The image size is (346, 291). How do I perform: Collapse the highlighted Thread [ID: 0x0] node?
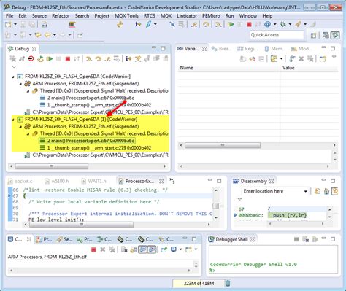[x=28, y=134]
